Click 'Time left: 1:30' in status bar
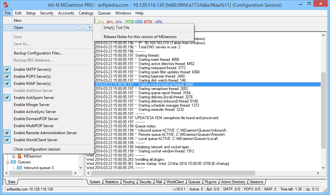The image size is (330, 195). [x=291, y=189]
